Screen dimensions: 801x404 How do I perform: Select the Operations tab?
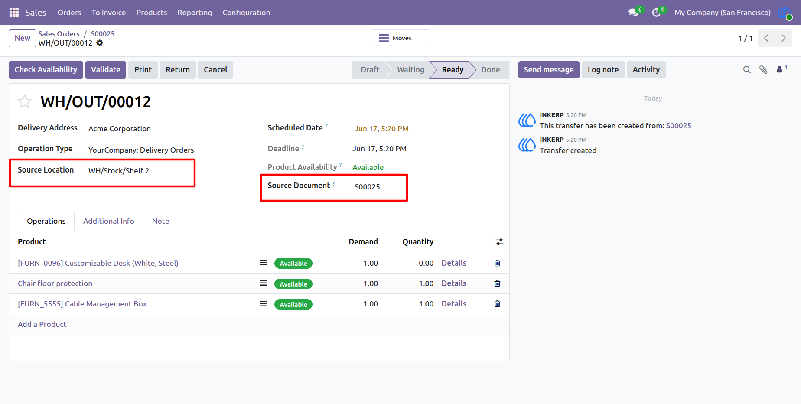46,221
